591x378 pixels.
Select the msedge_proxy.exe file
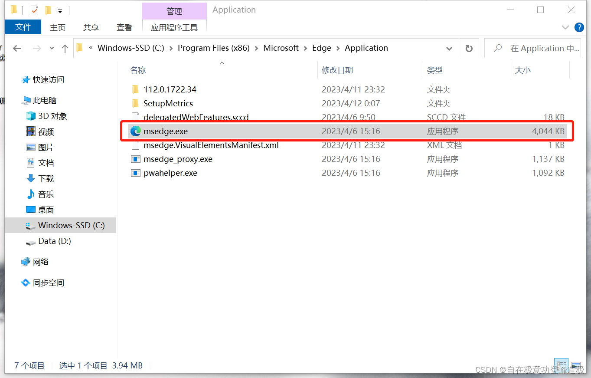click(178, 159)
